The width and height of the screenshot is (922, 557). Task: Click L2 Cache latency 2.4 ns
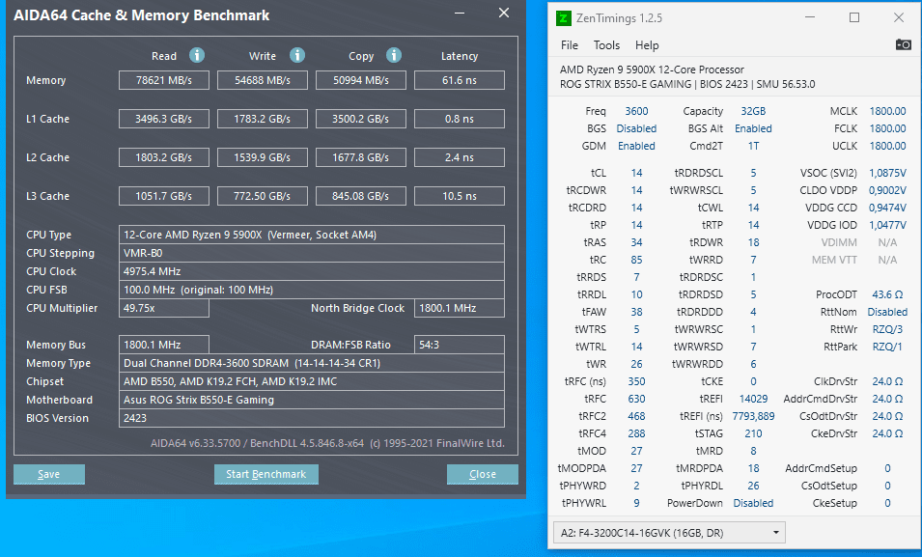point(460,157)
